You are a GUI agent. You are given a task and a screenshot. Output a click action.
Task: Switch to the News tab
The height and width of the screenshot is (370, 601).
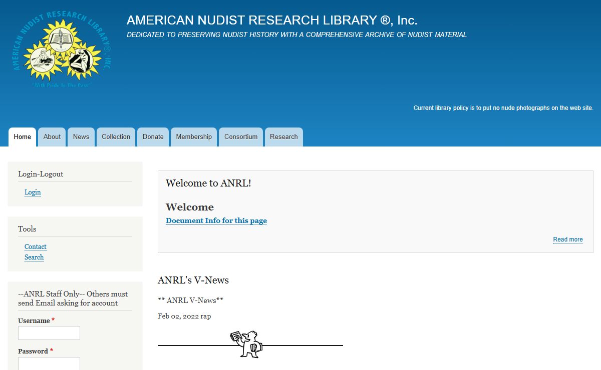coord(81,137)
